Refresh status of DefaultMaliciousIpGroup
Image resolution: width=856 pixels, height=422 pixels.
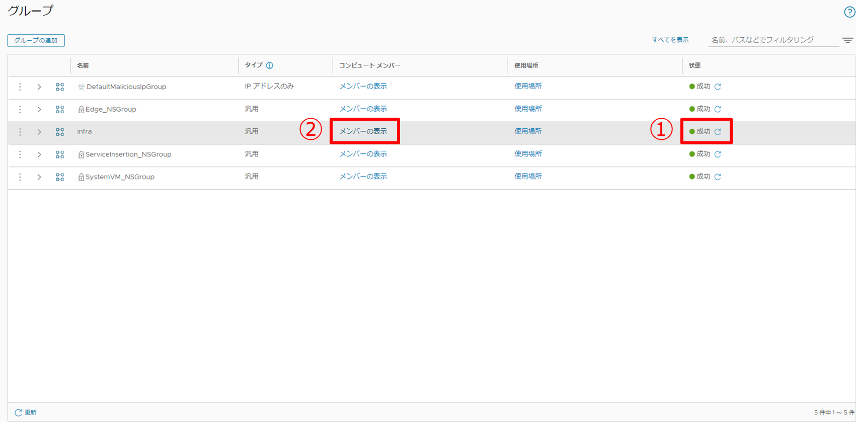pyautogui.click(x=718, y=87)
